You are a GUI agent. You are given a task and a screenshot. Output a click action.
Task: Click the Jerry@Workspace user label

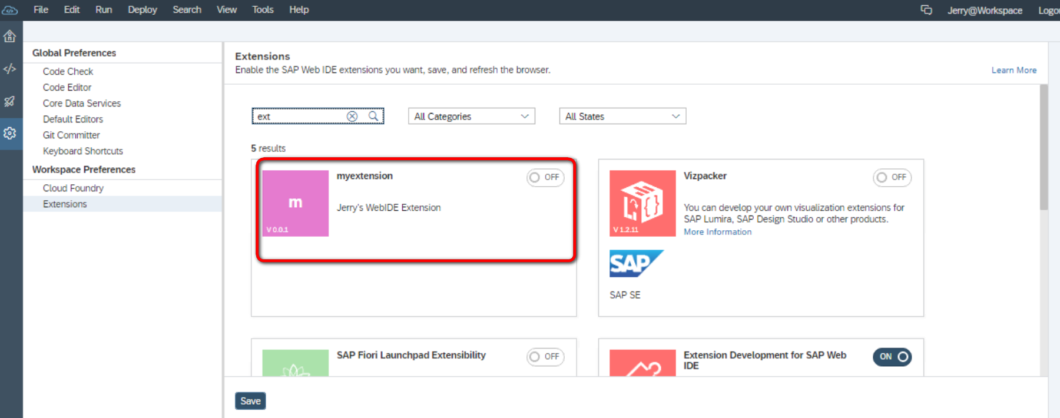(x=985, y=11)
